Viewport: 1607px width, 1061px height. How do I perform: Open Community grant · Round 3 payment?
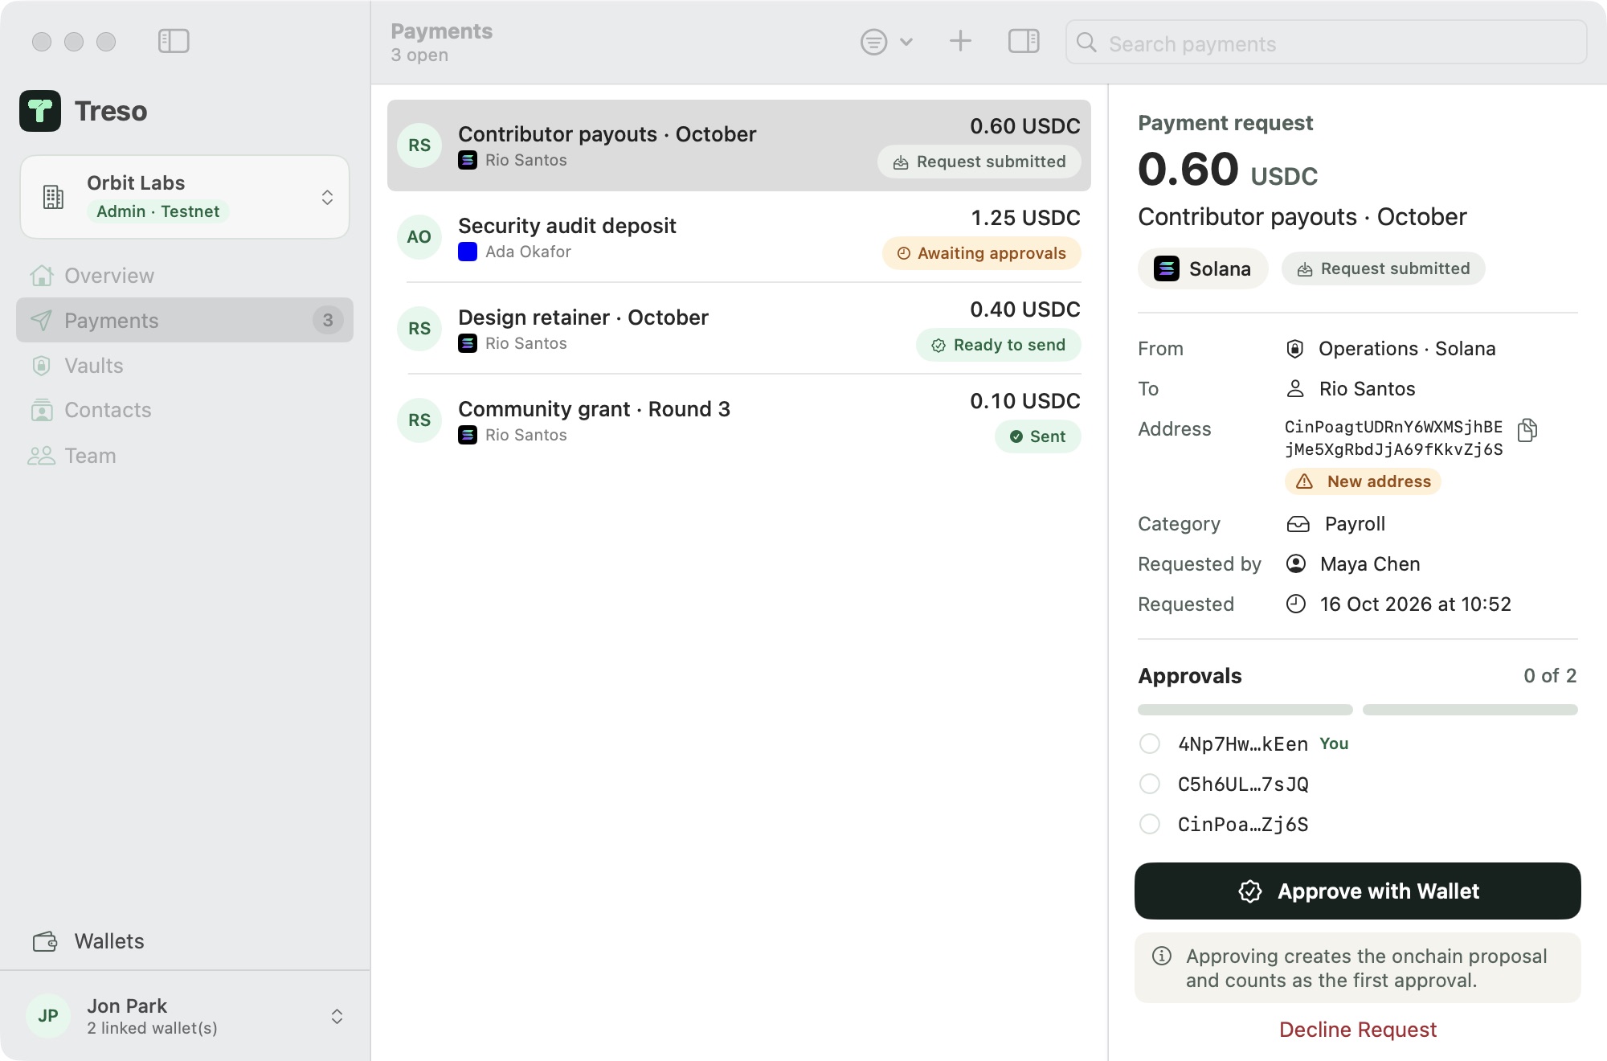click(x=739, y=420)
